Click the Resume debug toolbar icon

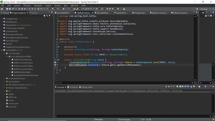[19, 9]
